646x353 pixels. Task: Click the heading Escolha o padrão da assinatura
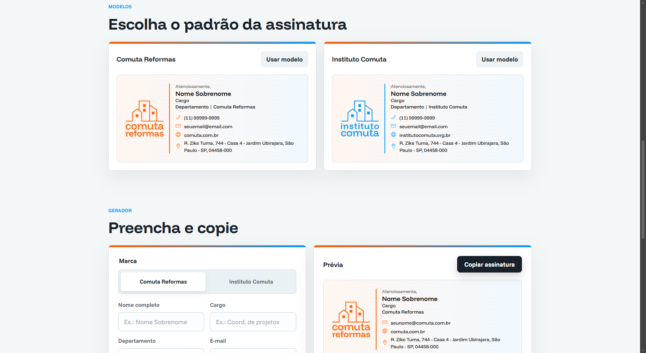(228, 24)
